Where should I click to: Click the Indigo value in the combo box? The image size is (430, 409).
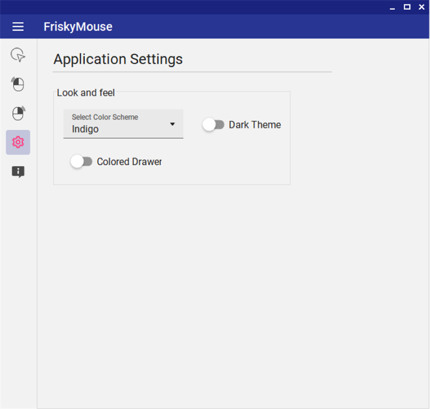coord(86,128)
